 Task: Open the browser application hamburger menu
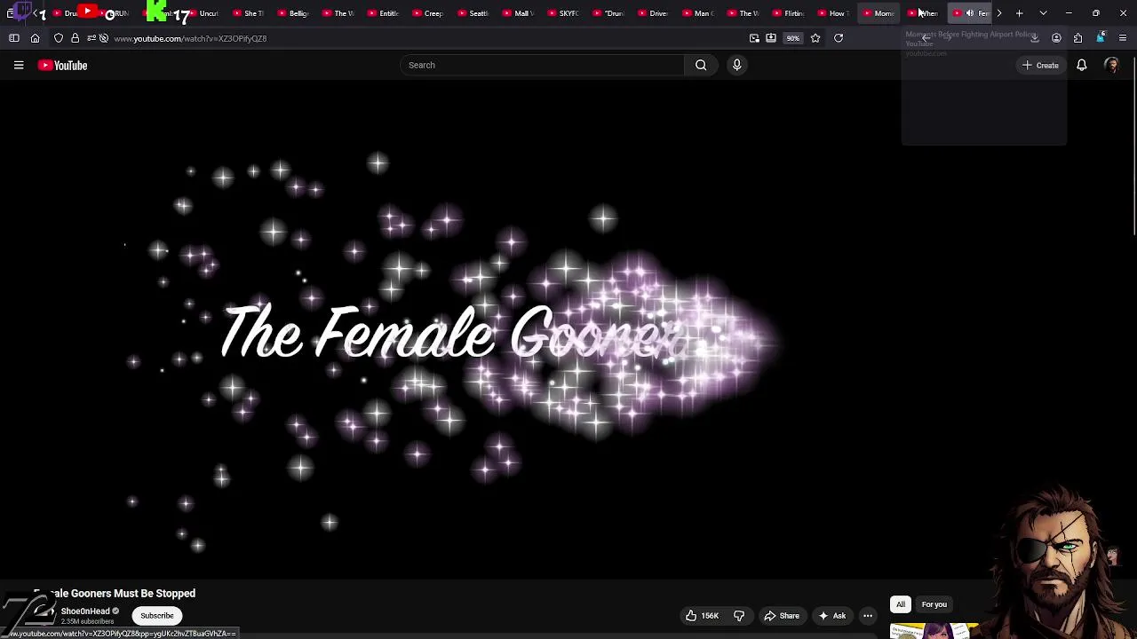[x=1123, y=38]
